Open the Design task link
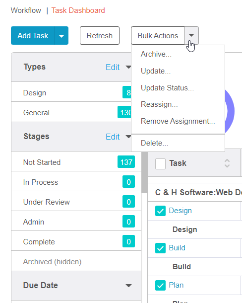Screen dimensions: 242x303 [180, 211]
